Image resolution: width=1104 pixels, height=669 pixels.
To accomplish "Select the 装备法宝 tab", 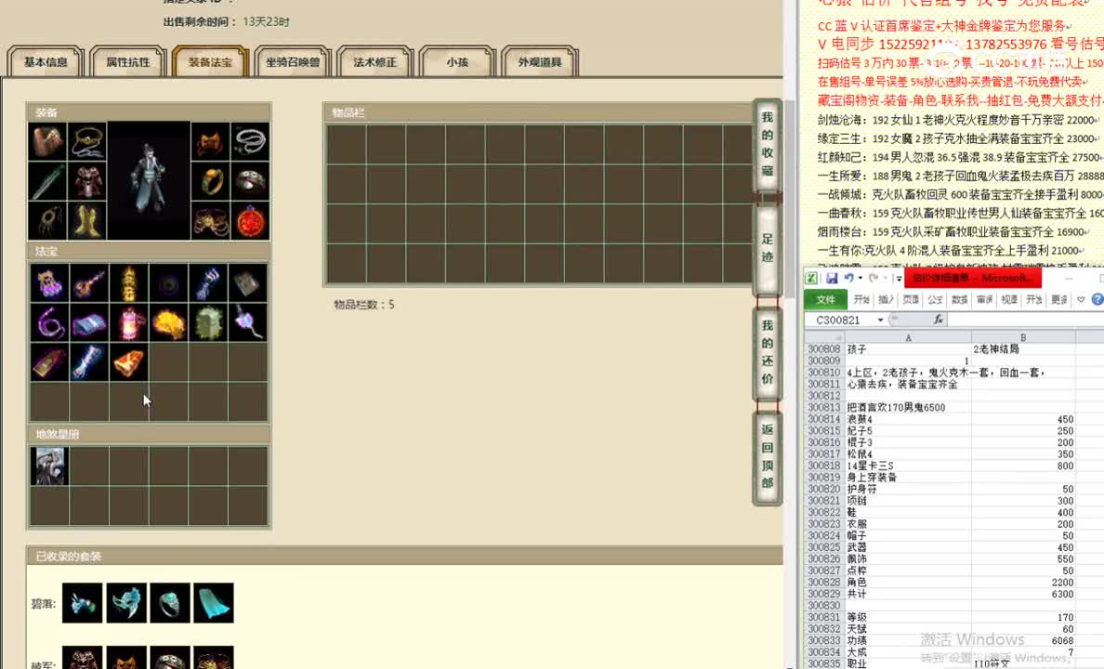I will 211,62.
